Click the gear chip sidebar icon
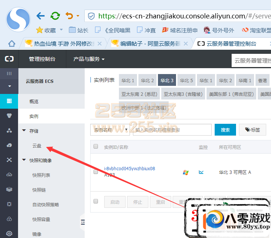271x238 pixels. (x=9, y=204)
